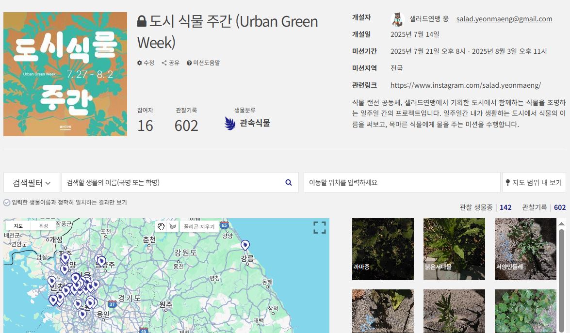Click the large 602 under 관찰기록
The image size is (570, 333).
(186, 126)
